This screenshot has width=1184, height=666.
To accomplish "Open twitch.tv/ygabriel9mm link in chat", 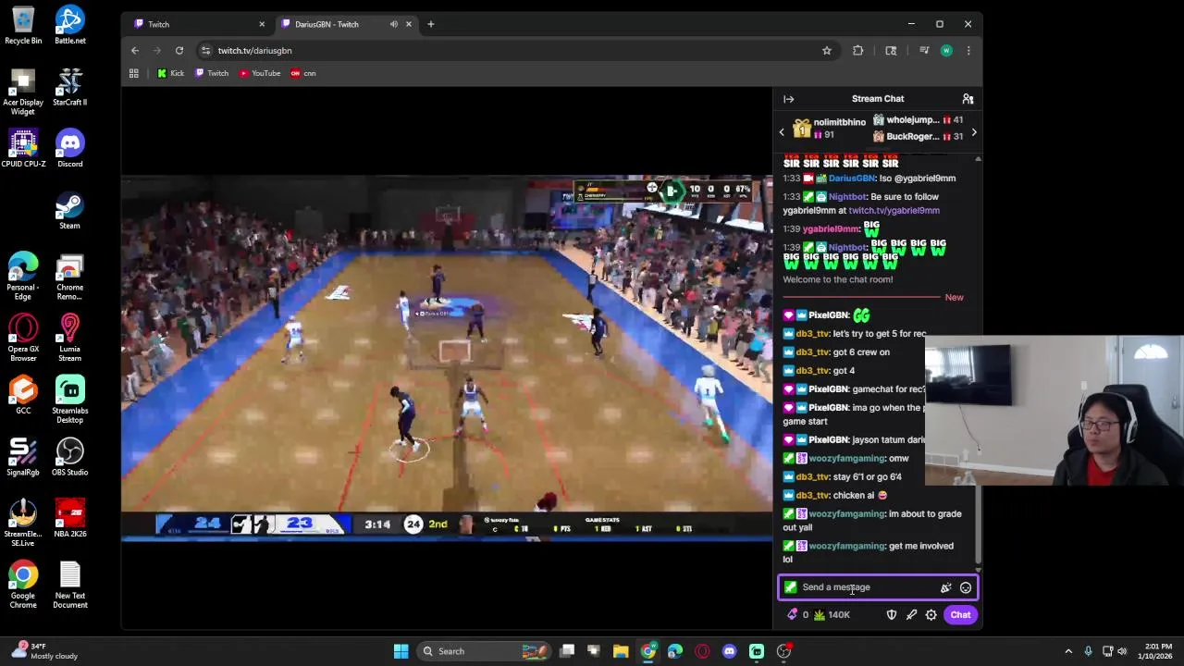I will point(894,211).
